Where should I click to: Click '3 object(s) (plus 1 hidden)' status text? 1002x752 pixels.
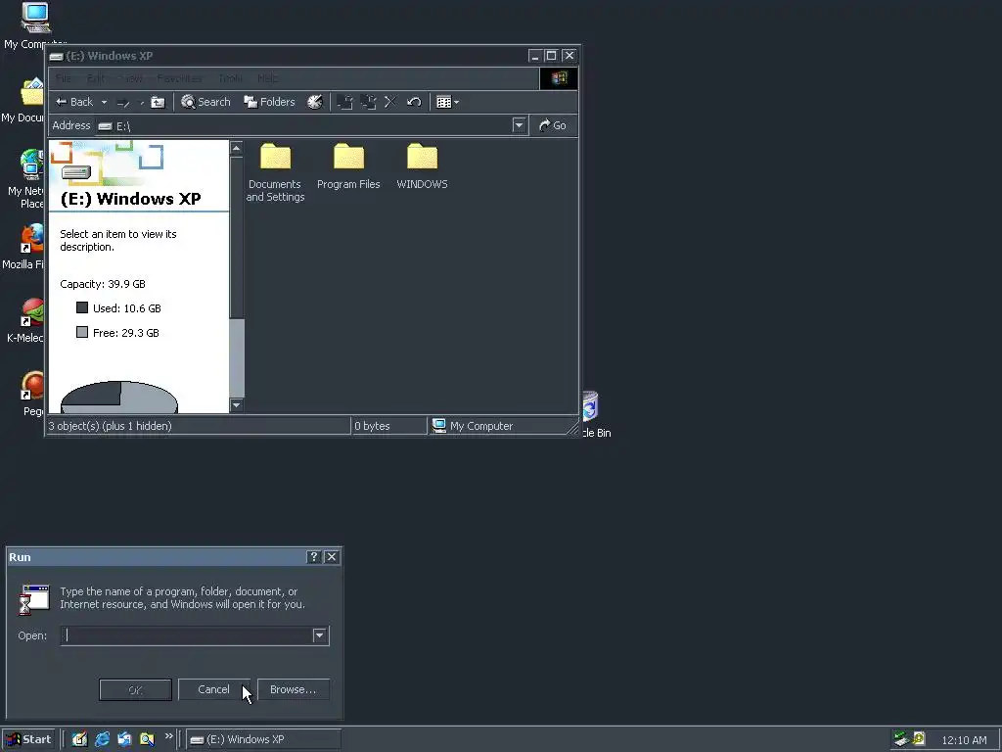point(110,426)
